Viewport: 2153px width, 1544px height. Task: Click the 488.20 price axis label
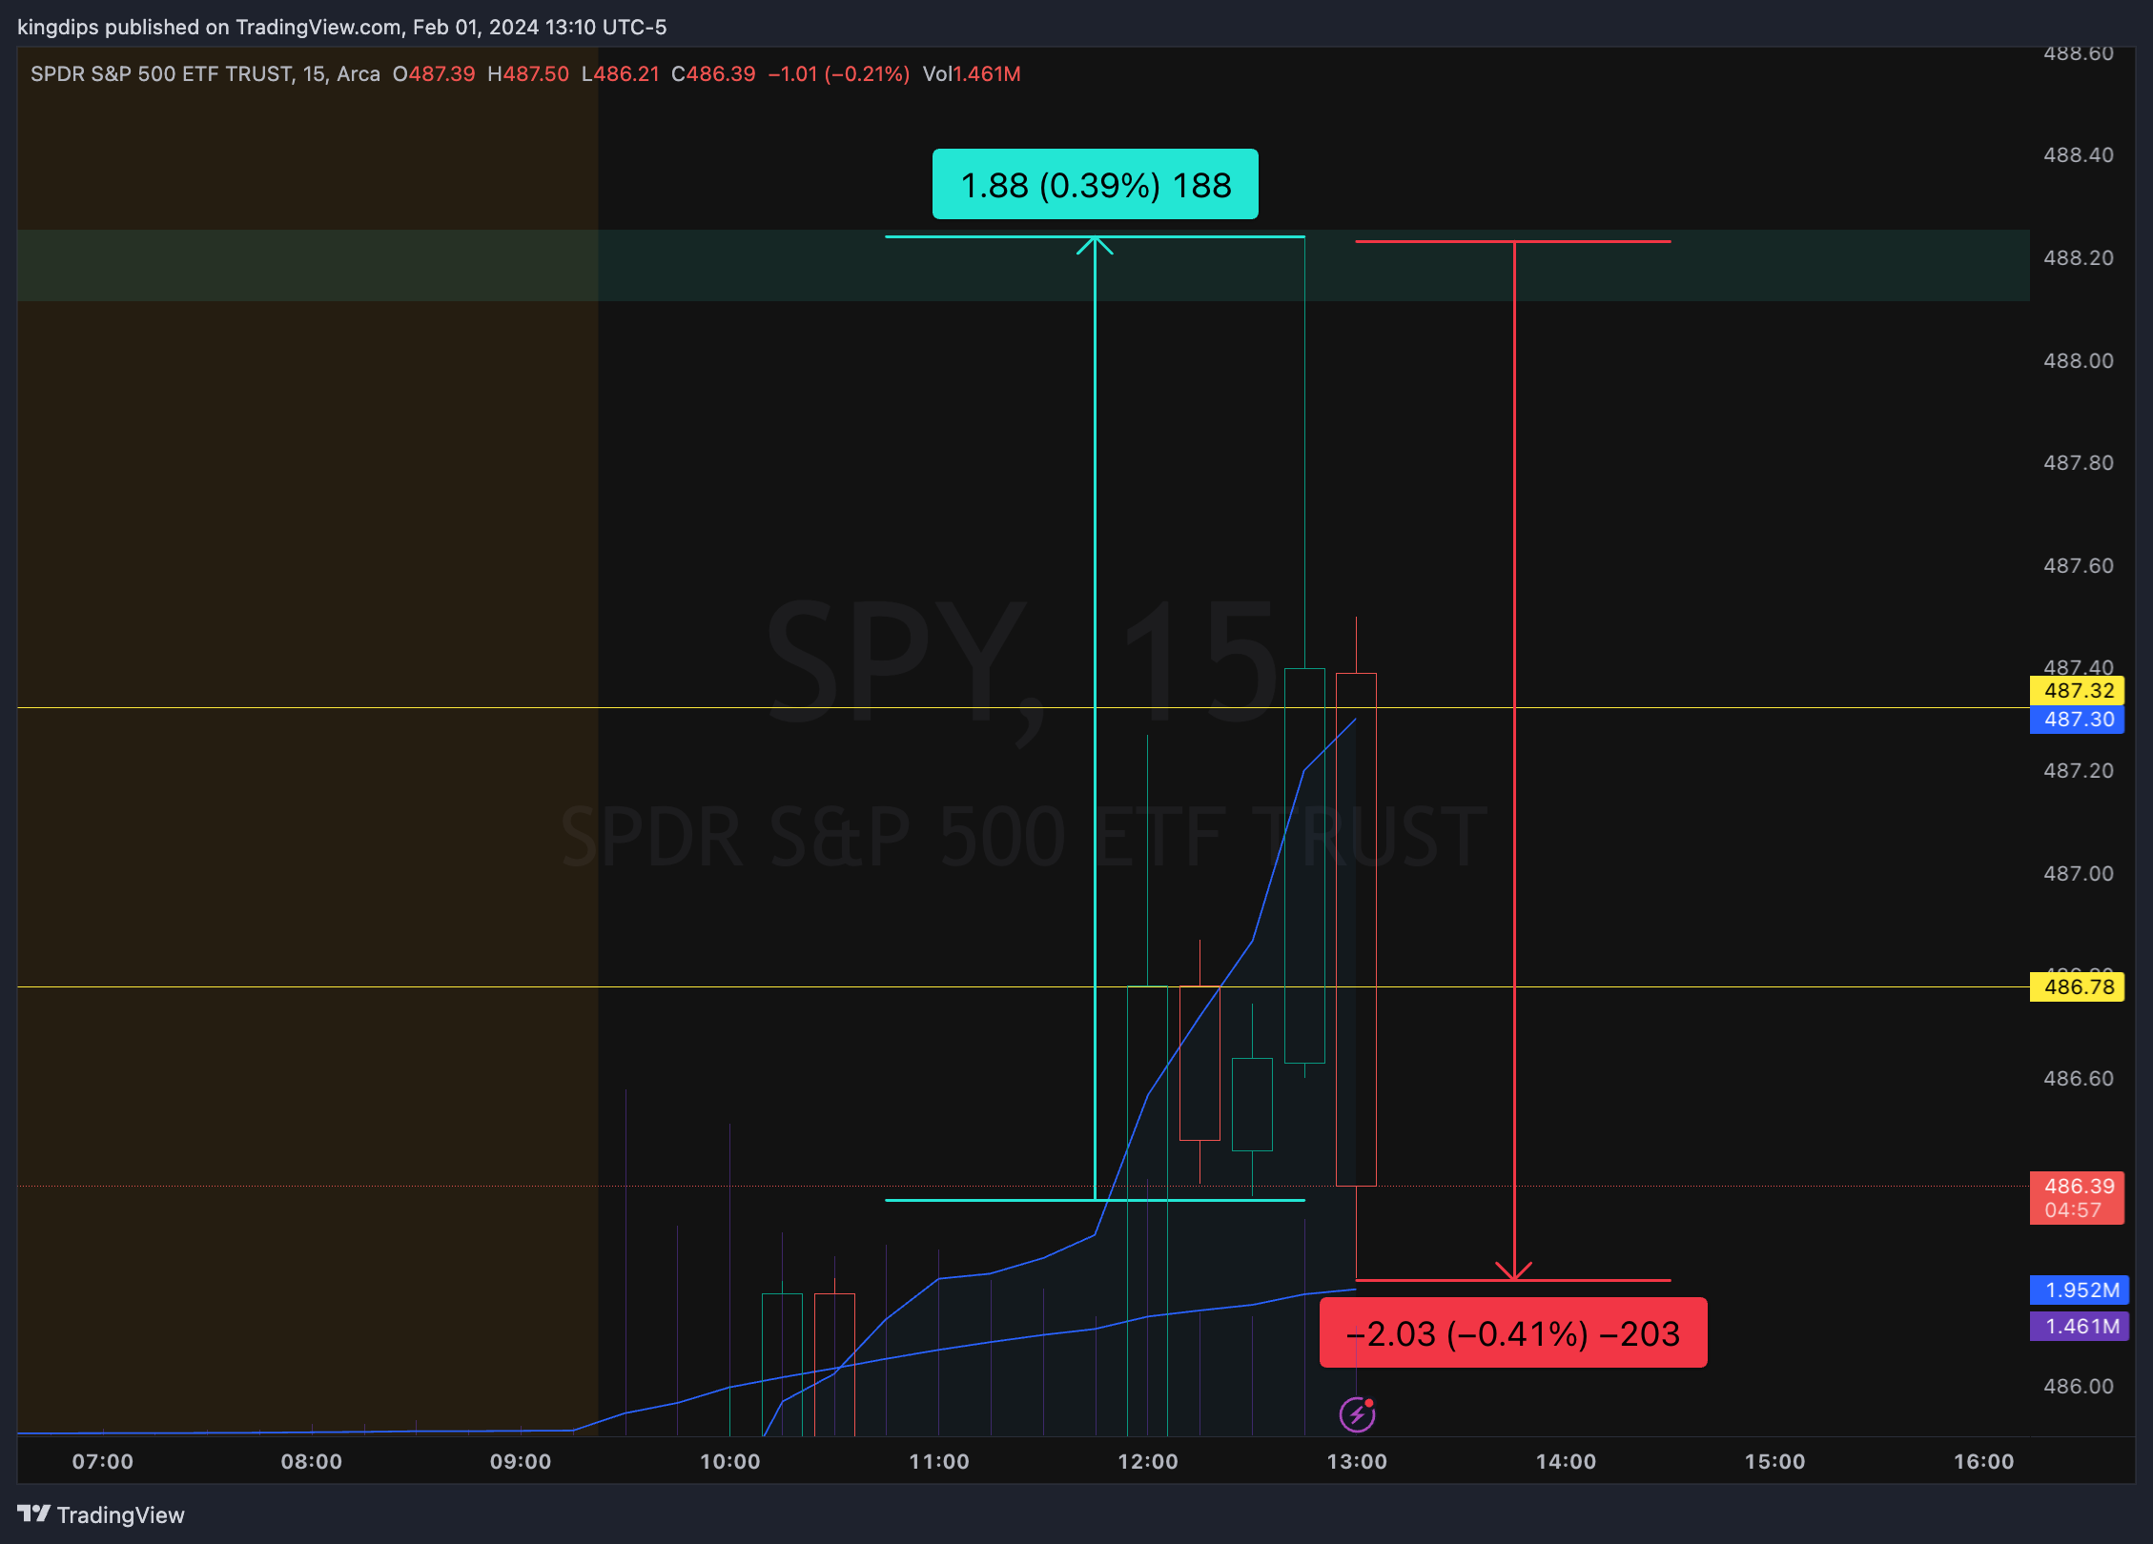tap(2078, 257)
